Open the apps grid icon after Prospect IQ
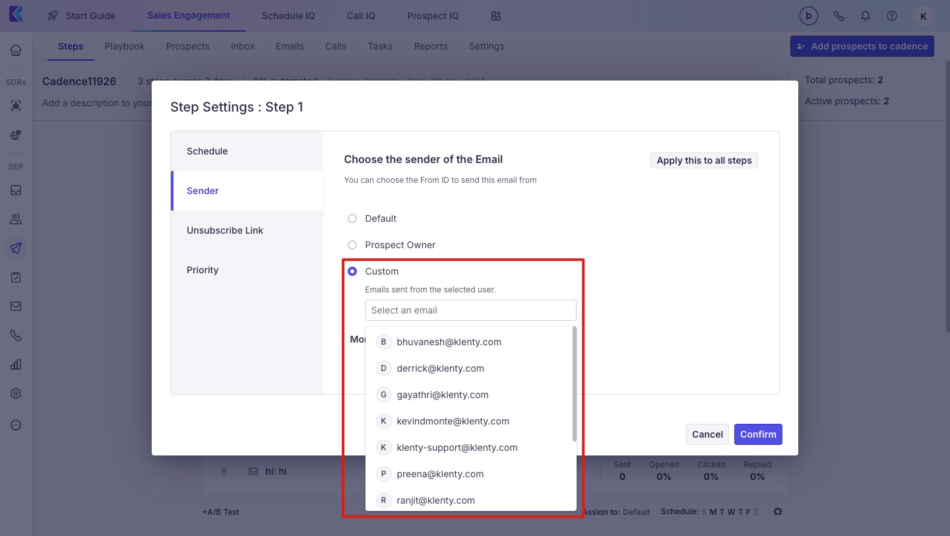The height and width of the screenshot is (536, 950). click(x=496, y=16)
